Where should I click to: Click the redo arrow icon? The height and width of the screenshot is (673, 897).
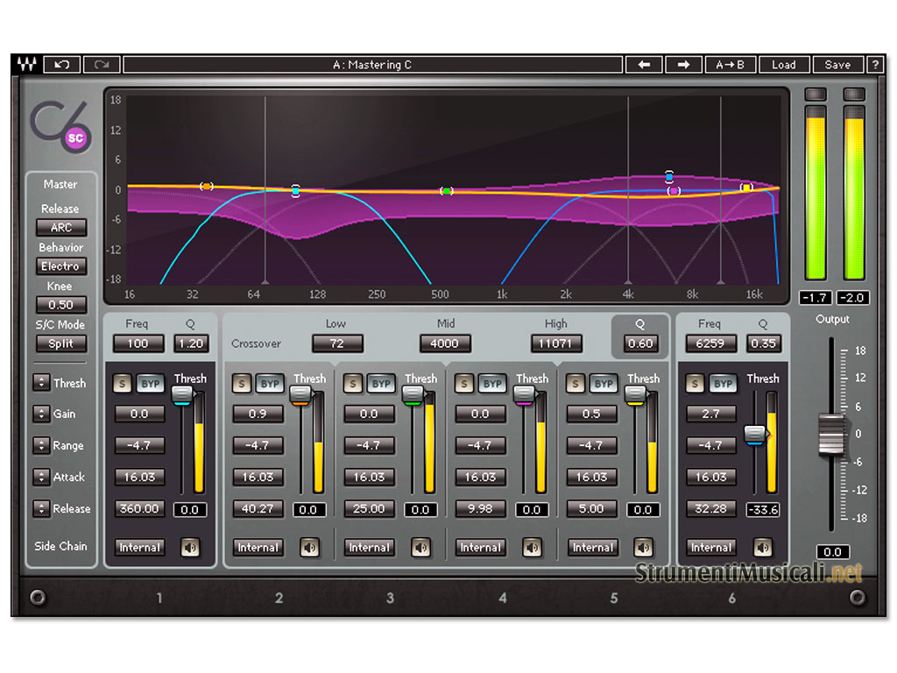(102, 65)
